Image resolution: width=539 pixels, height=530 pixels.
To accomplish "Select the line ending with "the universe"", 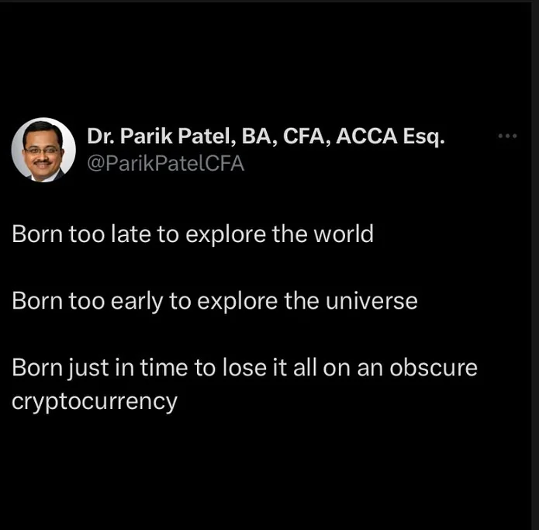I will (x=215, y=302).
